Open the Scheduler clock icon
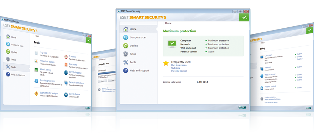Screen dimensions: 314x133 [x=66, y=57]
